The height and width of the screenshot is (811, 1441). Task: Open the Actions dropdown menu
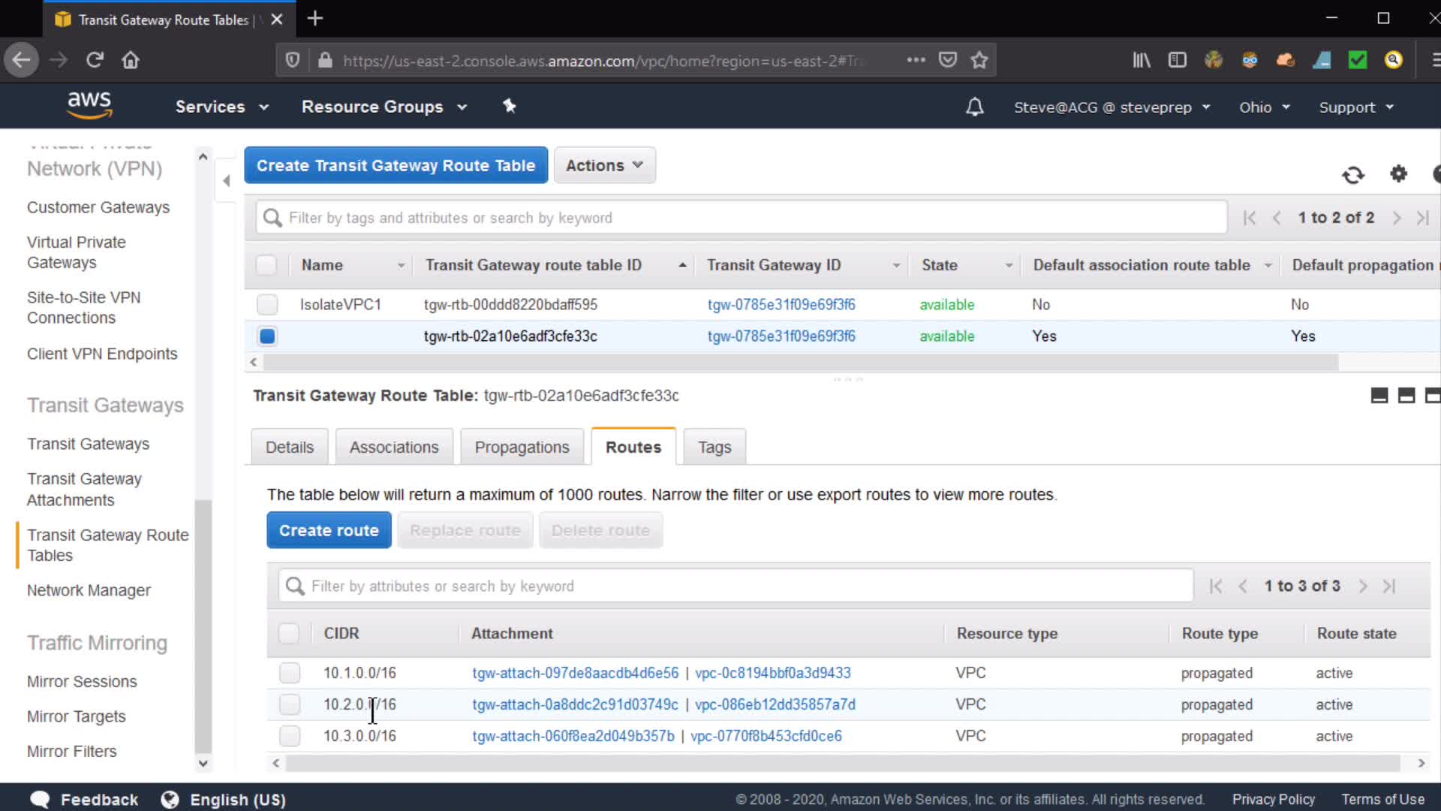604,165
